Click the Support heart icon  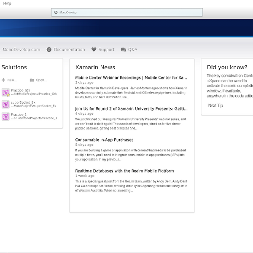pos(94,49)
